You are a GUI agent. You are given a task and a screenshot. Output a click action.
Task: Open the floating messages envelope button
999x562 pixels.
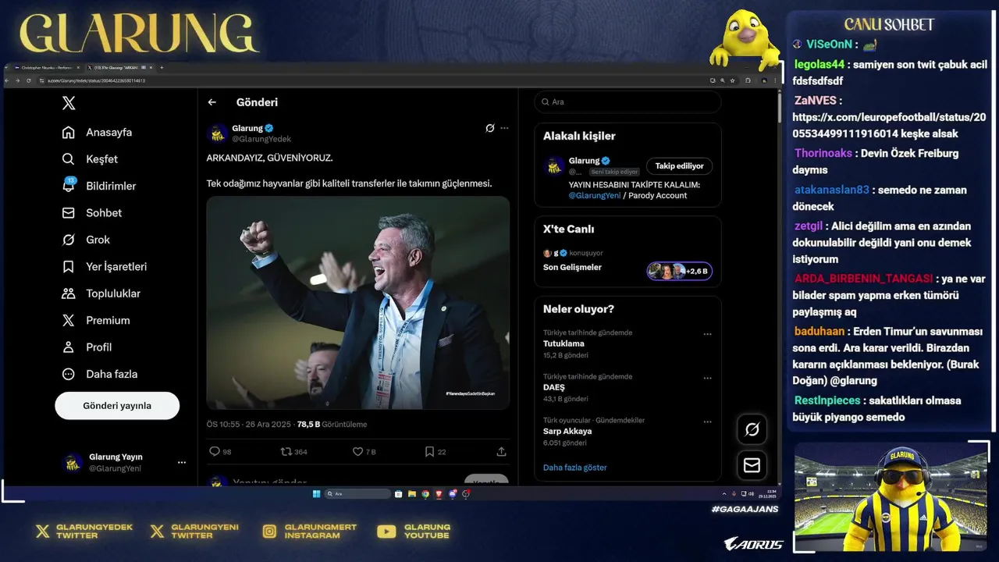tap(752, 465)
